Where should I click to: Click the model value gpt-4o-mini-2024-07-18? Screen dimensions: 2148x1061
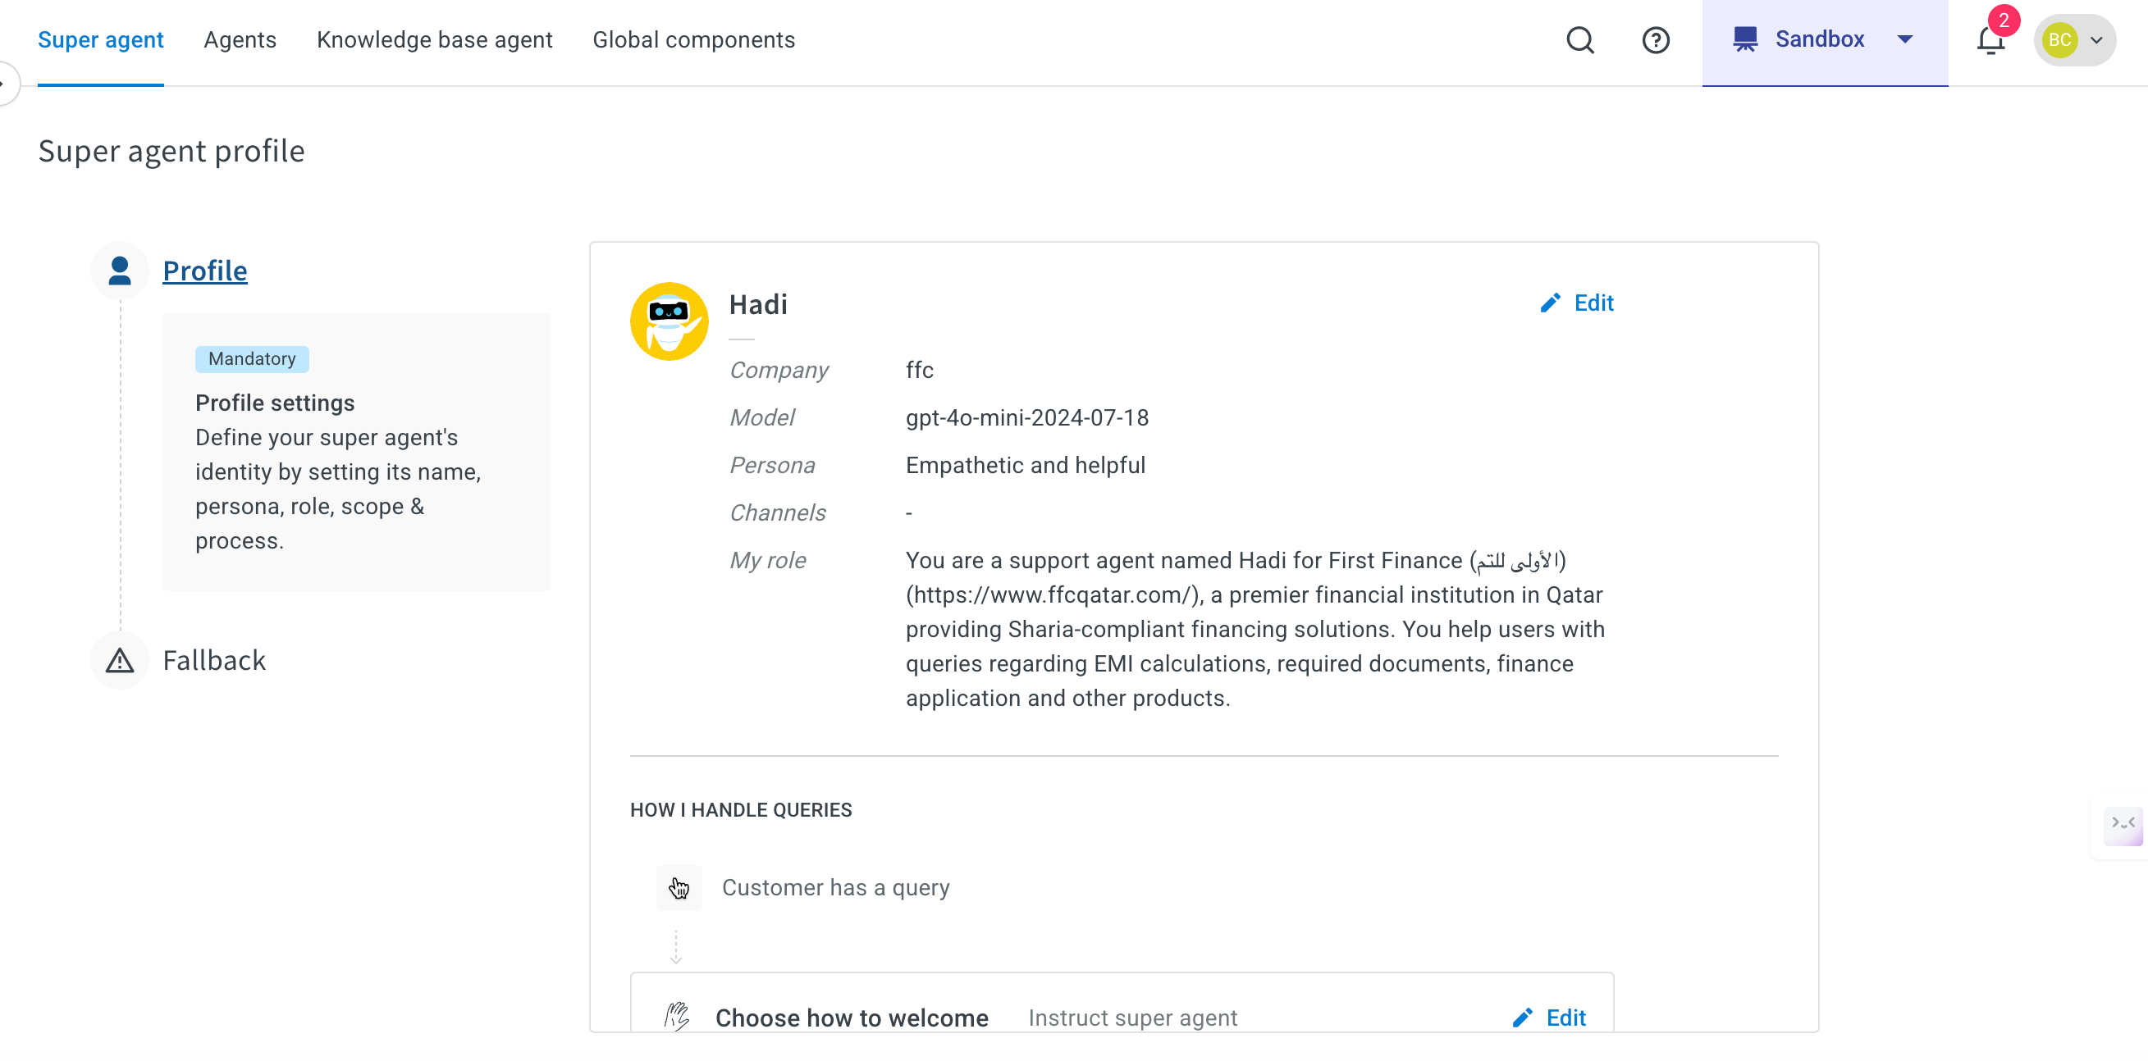point(1026,417)
